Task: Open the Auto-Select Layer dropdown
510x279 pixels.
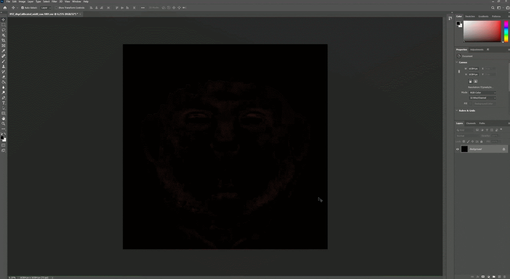Action: pos(46,8)
